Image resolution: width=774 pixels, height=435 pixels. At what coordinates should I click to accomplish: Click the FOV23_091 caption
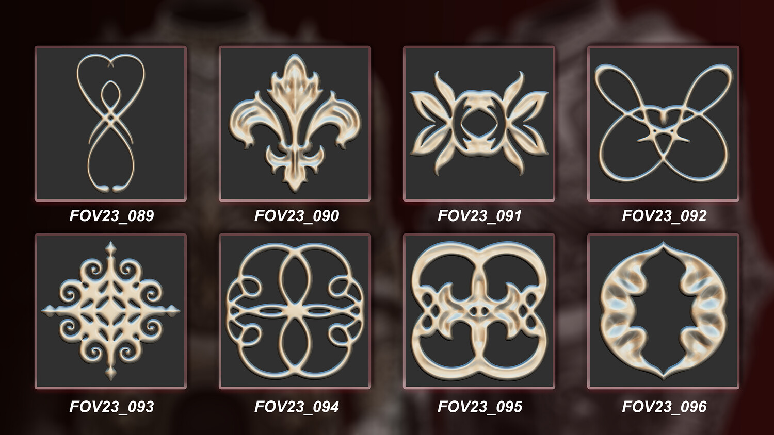(480, 215)
